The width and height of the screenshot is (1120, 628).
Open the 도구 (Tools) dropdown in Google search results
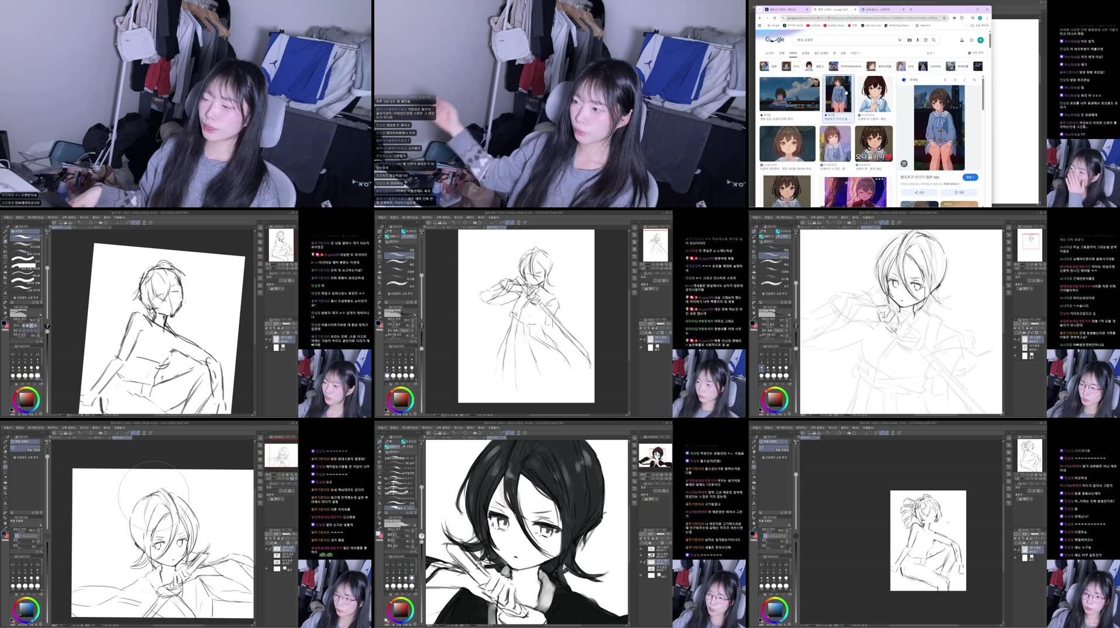click(x=931, y=53)
